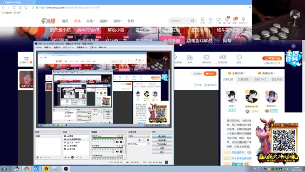Remove selected source with minus icon
Viewport: 305px width, 172px height.
pos(69,157)
